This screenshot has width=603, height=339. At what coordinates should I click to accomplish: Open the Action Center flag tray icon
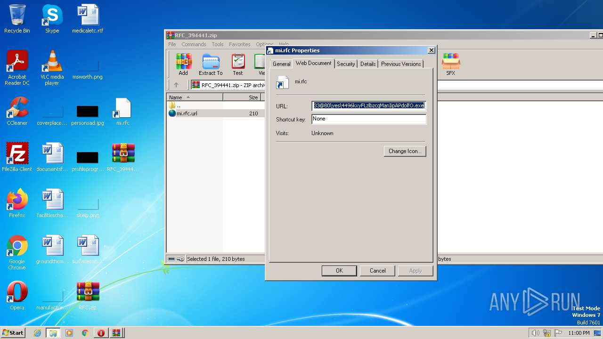click(x=559, y=333)
